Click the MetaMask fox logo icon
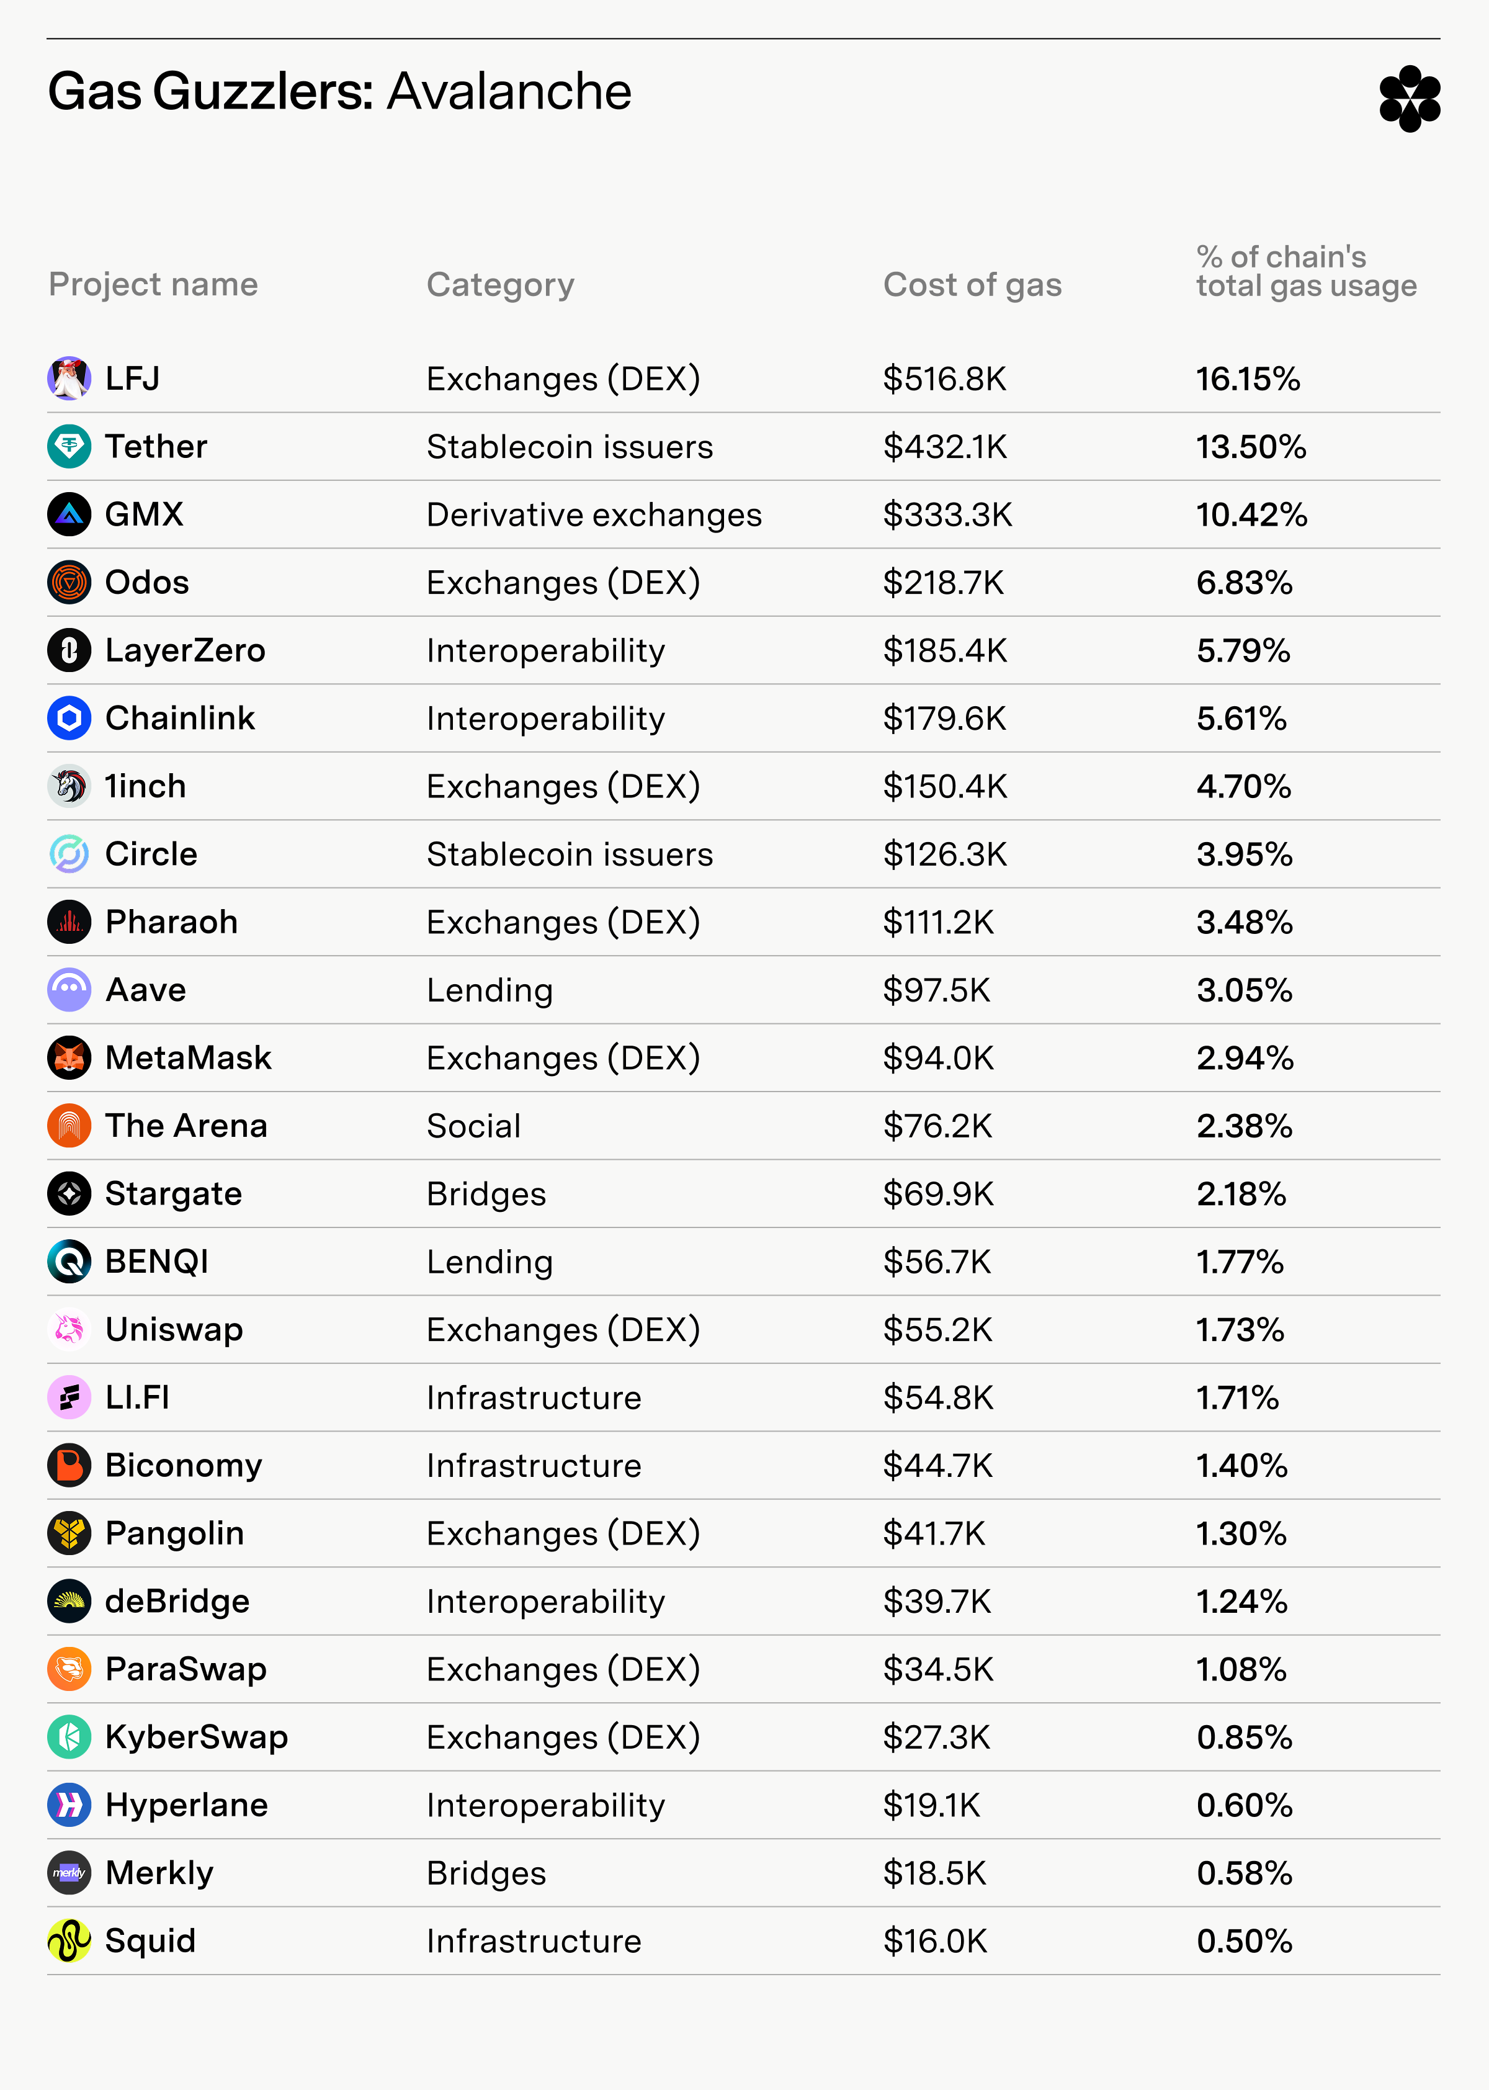Viewport: 1489px width, 2090px height. pos(69,1057)
